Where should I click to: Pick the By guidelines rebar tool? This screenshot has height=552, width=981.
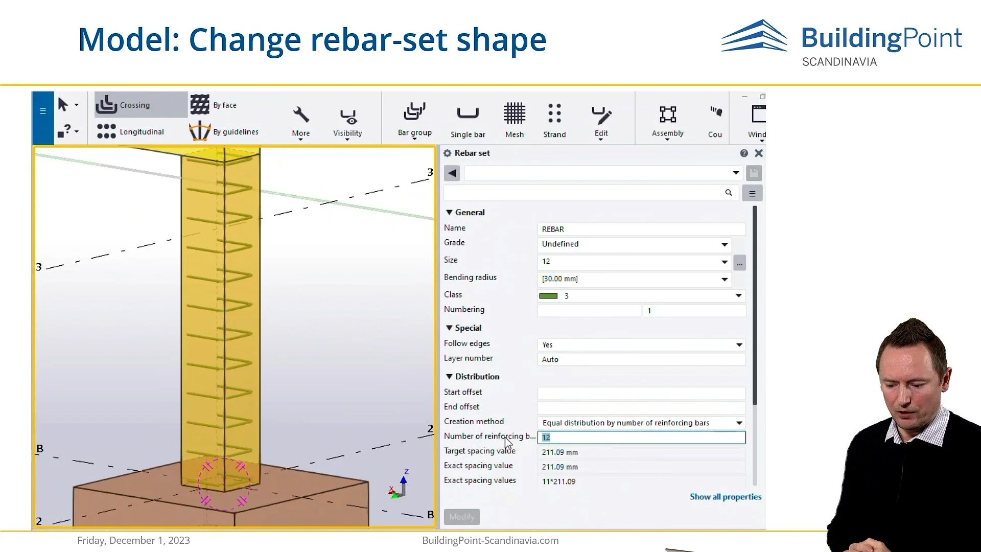click(x=224, y=131)
